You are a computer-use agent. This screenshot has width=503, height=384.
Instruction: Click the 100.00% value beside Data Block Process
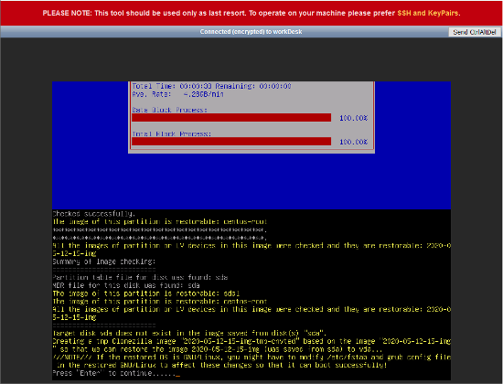[x=354, y=118]
